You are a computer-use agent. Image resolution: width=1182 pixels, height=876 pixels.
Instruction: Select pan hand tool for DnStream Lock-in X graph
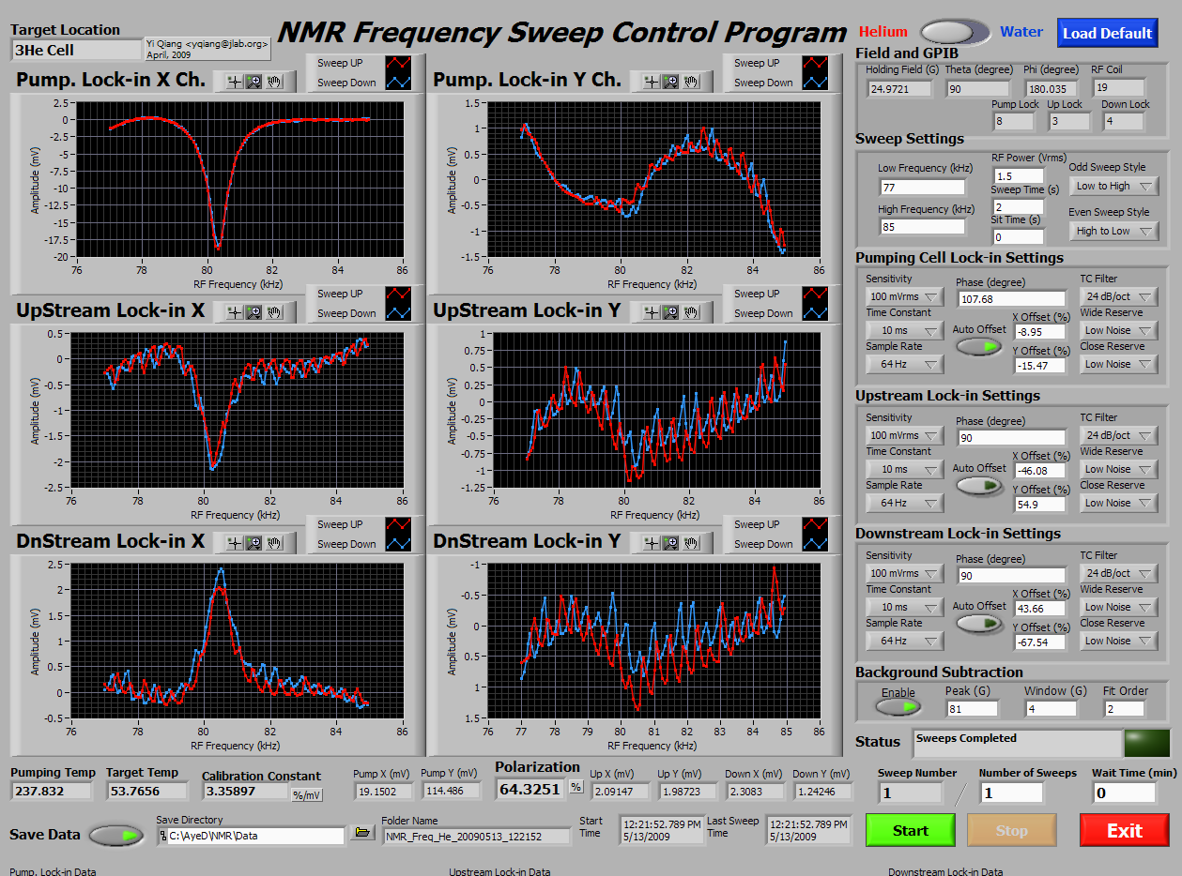pos(273,542)
